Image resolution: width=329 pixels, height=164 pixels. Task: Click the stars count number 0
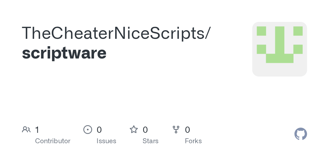pyautogui.click(x=145, y=130)
